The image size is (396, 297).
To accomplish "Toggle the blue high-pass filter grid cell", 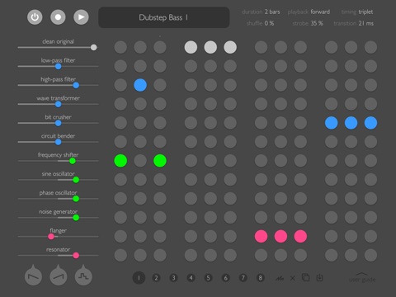I will point(140,85).
